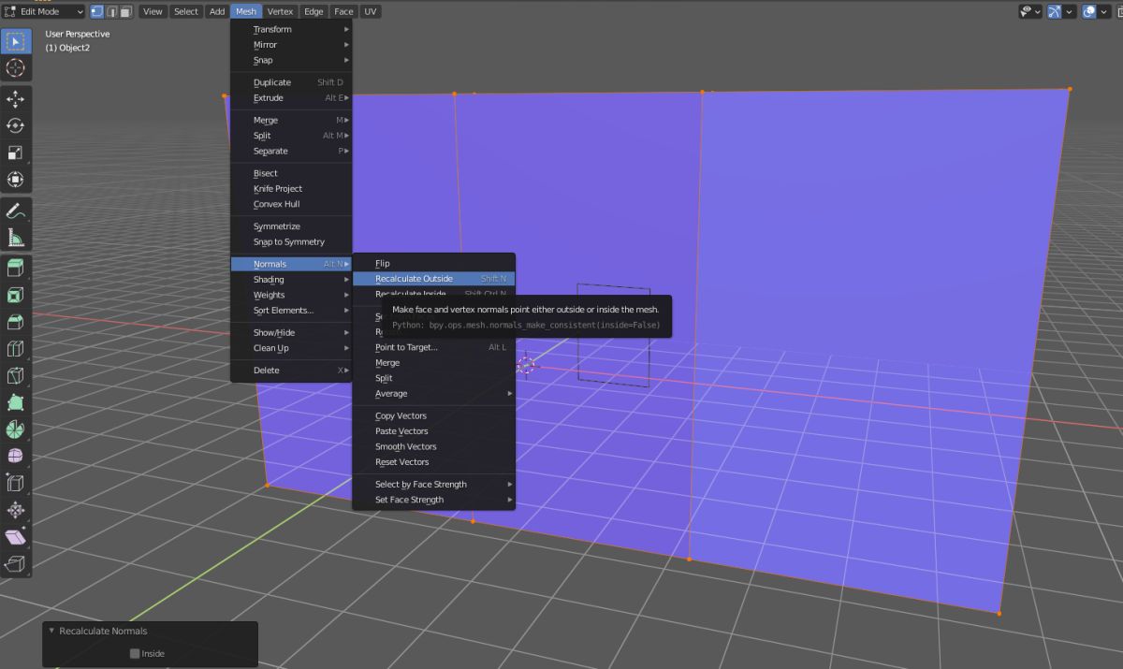Activate the Shrink/Fatten tool
Viewport: 1123px width, 669px height.
pyautogui.click(x=16, y=510)
